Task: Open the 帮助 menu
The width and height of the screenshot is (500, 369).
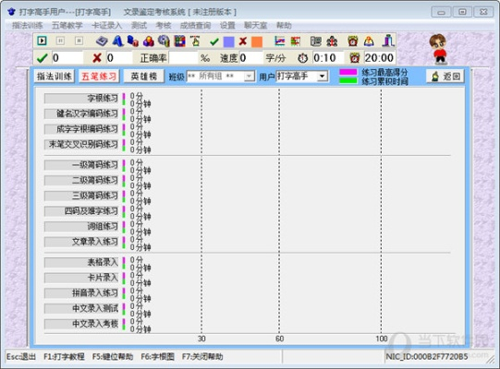Action: [x=284, y=26]
